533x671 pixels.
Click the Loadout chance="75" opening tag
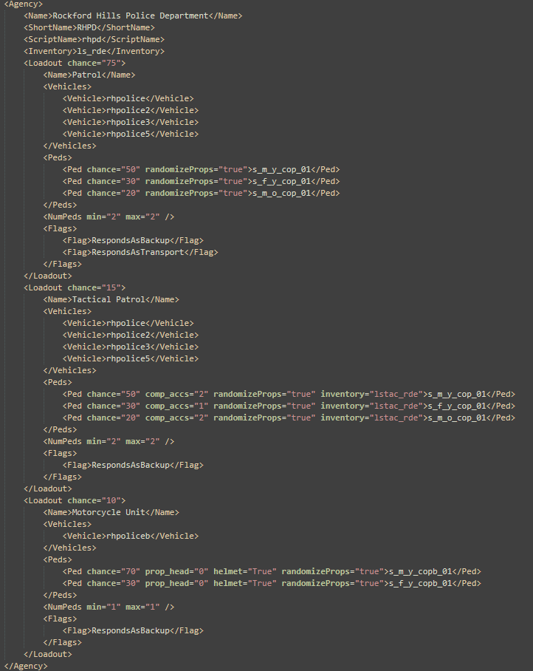tap(75, 63)
